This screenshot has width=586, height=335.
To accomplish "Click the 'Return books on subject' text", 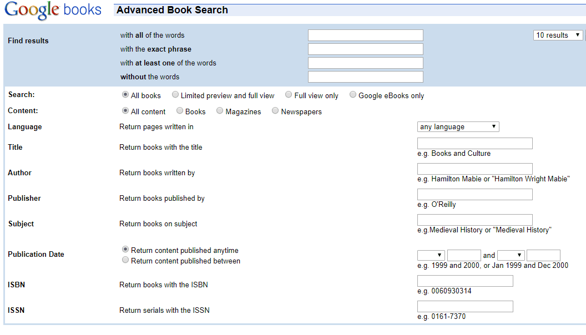I will [158, 224].
